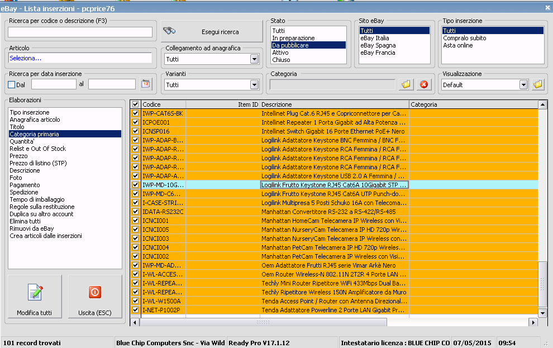This screenshot has width=553, height=348.
Task: Click the Modifica tutti notepad icon
Action: click(x=35, y=293)
